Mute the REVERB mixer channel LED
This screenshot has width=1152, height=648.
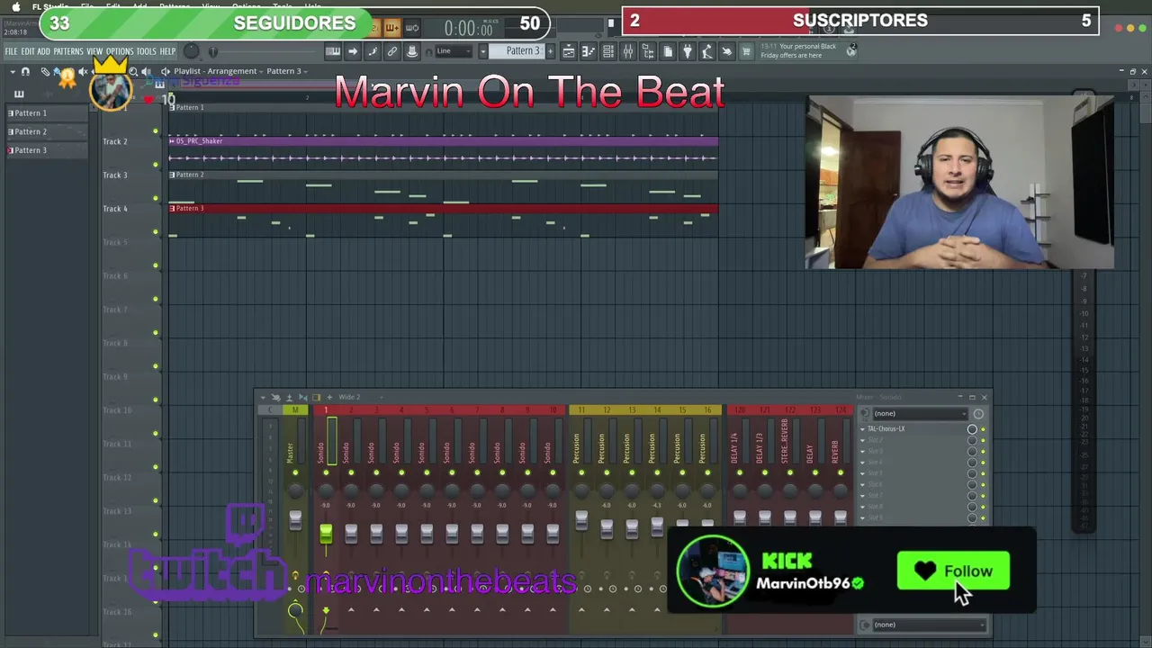pyautogui.click(x=841, y=472)
